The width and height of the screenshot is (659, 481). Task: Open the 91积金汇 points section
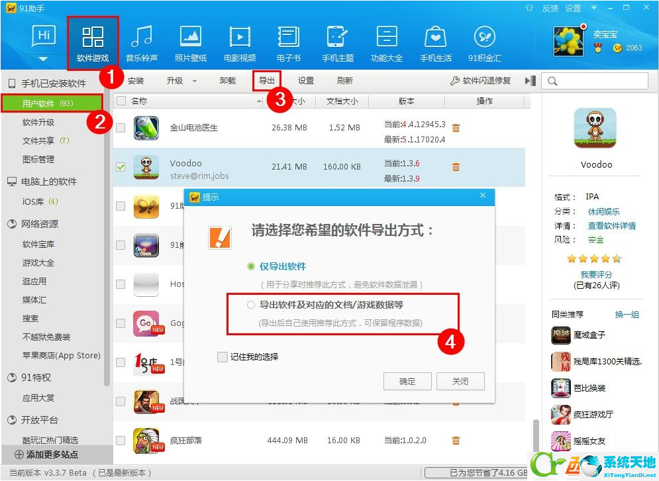pyautogui.click(x=485, y=36)
